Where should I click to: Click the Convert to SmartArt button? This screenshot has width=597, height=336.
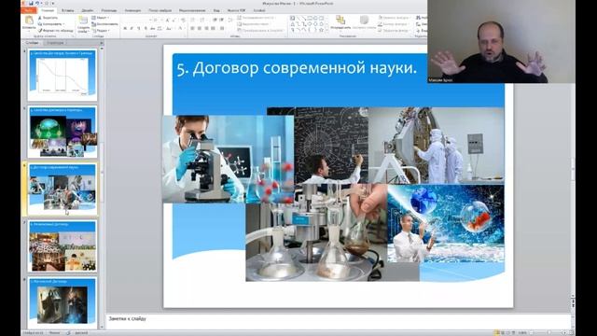[x=261, y=31]
